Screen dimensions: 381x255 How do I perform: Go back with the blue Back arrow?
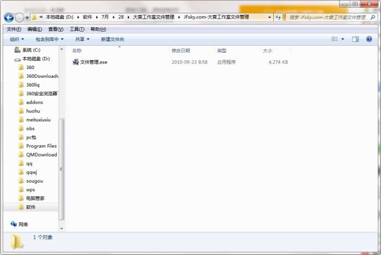(x=9, y=17)
